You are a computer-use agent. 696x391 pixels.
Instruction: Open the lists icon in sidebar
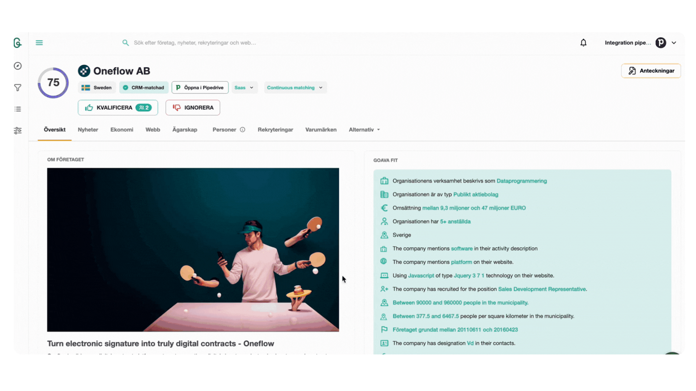click(17, 109)
